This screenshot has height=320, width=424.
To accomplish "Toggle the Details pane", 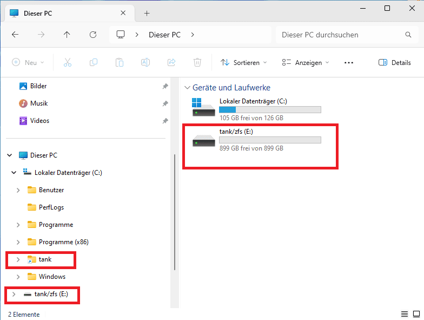I will [395, 63].
